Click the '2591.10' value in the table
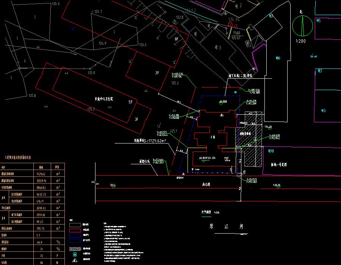The width and height of the screenshot is (341, 265). 41,215
